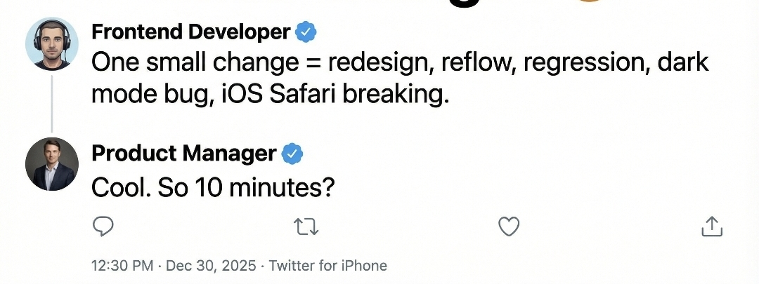This screenshot has width=759, height=284.
Task: Like the tweet with the heart icon
Action: pos(509,226)
